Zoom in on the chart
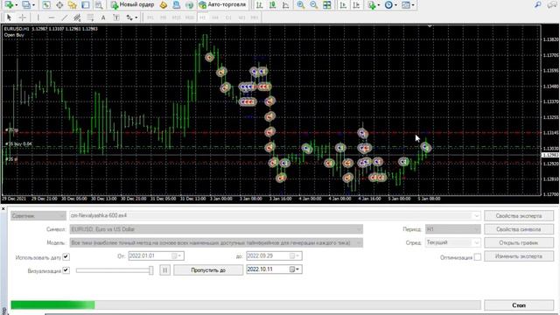 301,5
